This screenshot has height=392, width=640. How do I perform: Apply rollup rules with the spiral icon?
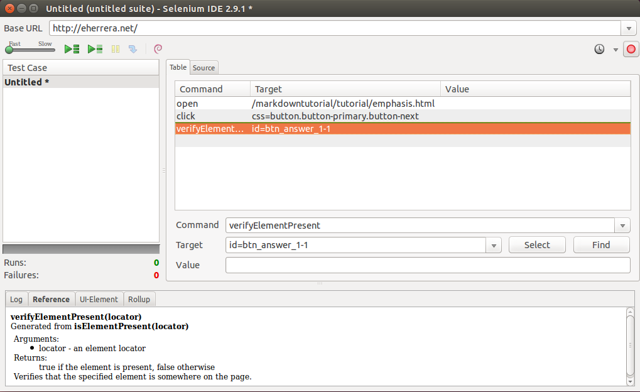[158, 49]
